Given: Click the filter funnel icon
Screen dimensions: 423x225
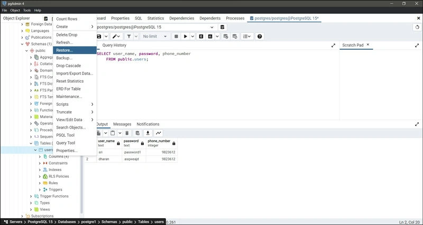Looking at the screenshot, I should point(129,37).
